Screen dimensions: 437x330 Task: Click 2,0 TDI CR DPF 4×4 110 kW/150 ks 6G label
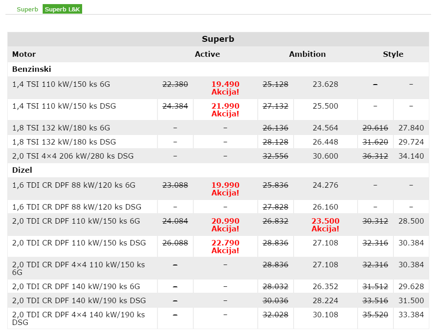(79, 268)
